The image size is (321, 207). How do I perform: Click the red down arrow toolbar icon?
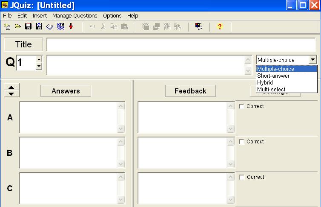71,26
